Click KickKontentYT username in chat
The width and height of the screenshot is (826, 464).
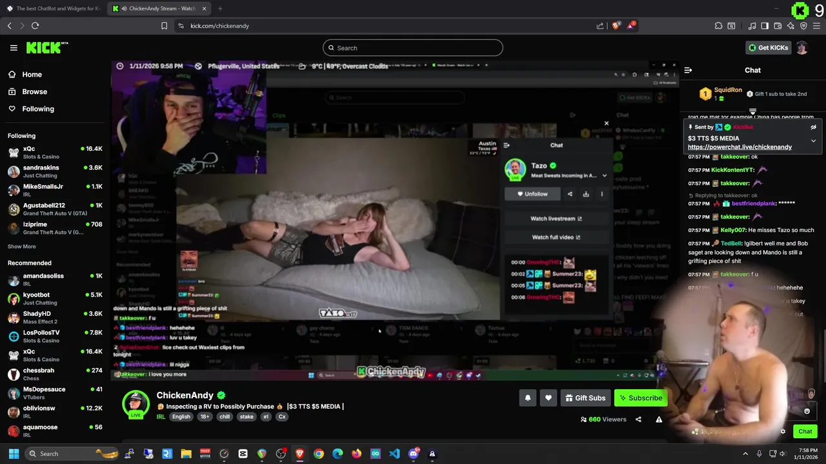(x=732, y=170)
